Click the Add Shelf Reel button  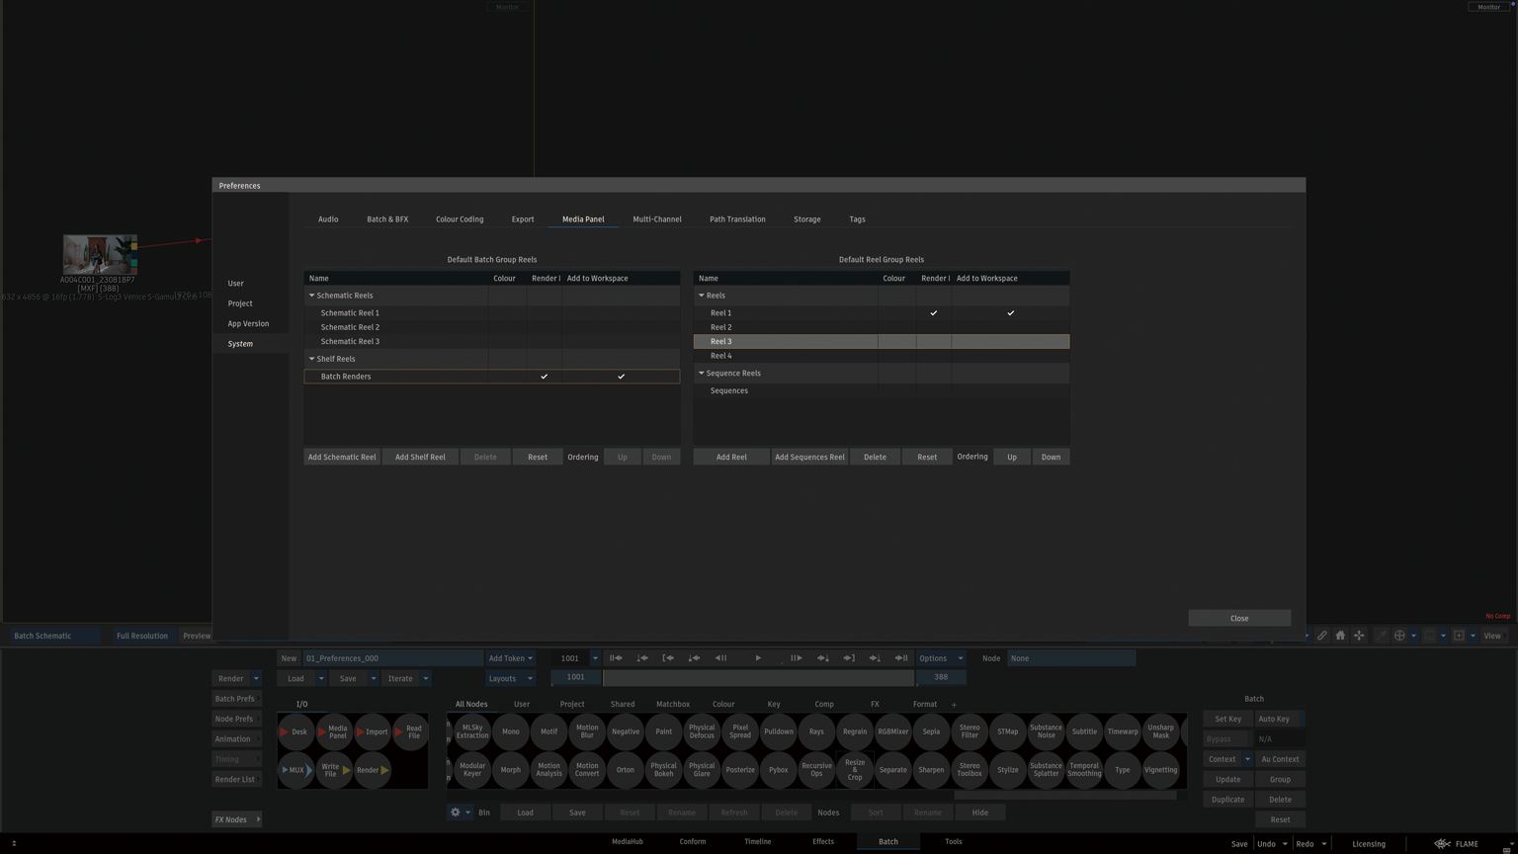(420, 457)
